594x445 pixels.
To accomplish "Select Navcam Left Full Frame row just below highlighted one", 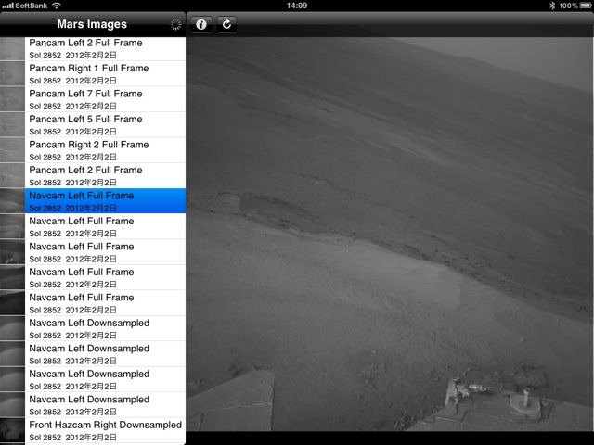I will [93, 226].
